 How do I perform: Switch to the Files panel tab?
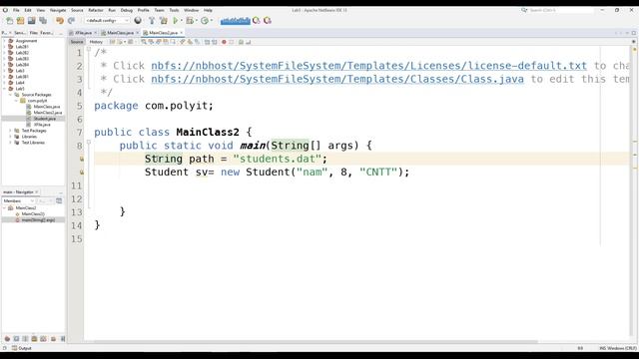tap(33, 33)
